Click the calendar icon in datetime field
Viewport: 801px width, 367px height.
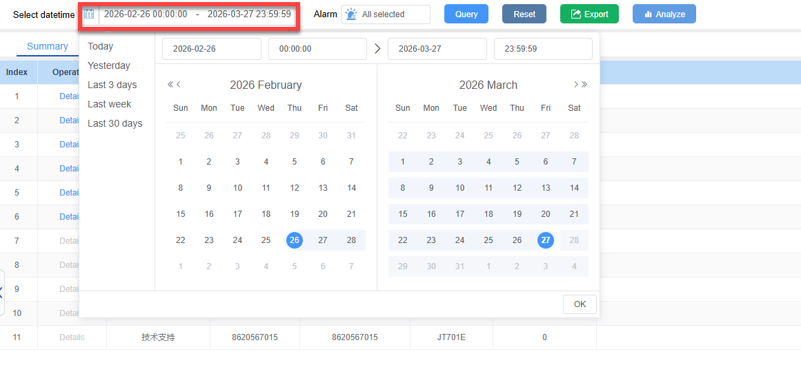tap(89, 14)
